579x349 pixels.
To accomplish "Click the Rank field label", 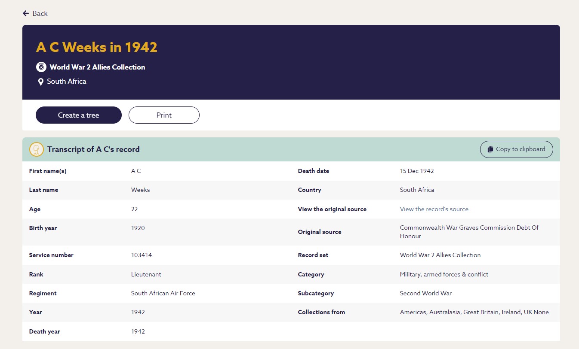I will tap(36, 274).
